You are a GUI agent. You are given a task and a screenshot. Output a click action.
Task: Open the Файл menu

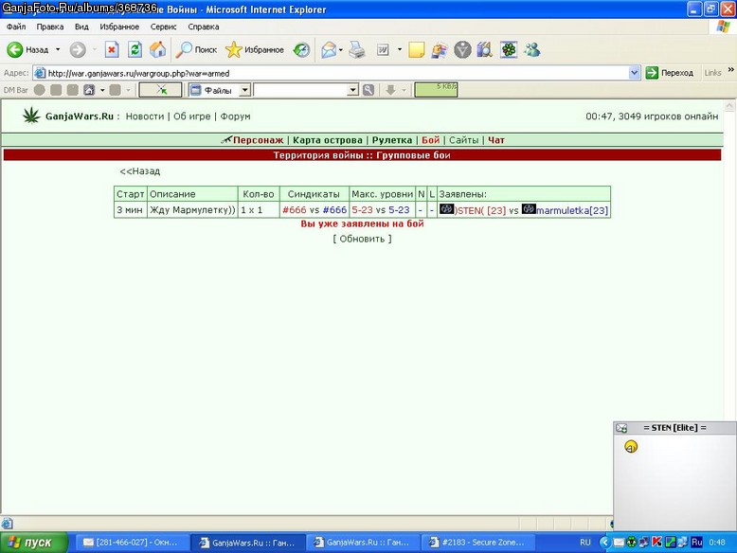point(16,27)
